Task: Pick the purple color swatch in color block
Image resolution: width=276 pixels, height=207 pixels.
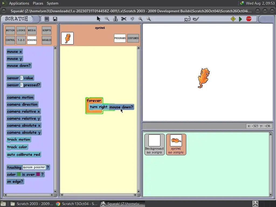Action: tap(38, 174)
